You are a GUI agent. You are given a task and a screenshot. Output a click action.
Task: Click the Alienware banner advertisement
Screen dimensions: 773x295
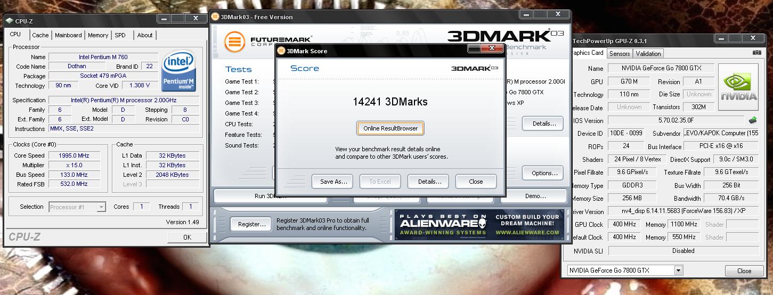coord(479,224)
